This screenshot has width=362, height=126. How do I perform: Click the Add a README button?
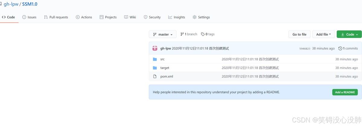pyautogui.click(x=345, y=92)
